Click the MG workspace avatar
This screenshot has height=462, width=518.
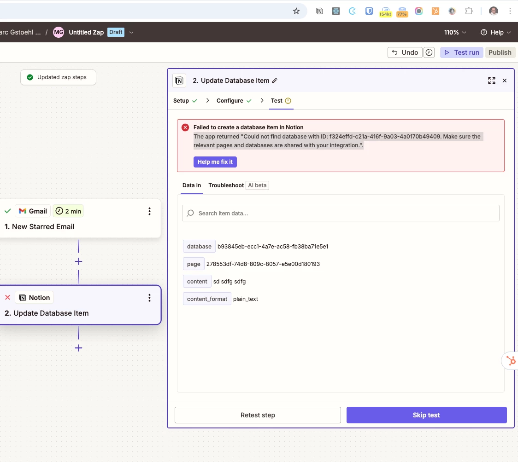click(59, 32)
